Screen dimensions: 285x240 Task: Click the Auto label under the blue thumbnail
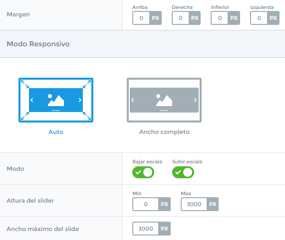56,132
